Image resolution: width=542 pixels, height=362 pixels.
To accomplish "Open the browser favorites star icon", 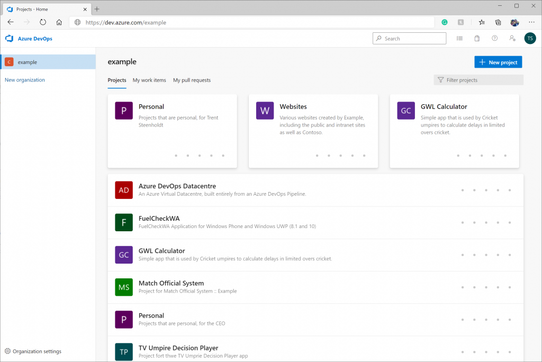I will [x=482, y=22].
